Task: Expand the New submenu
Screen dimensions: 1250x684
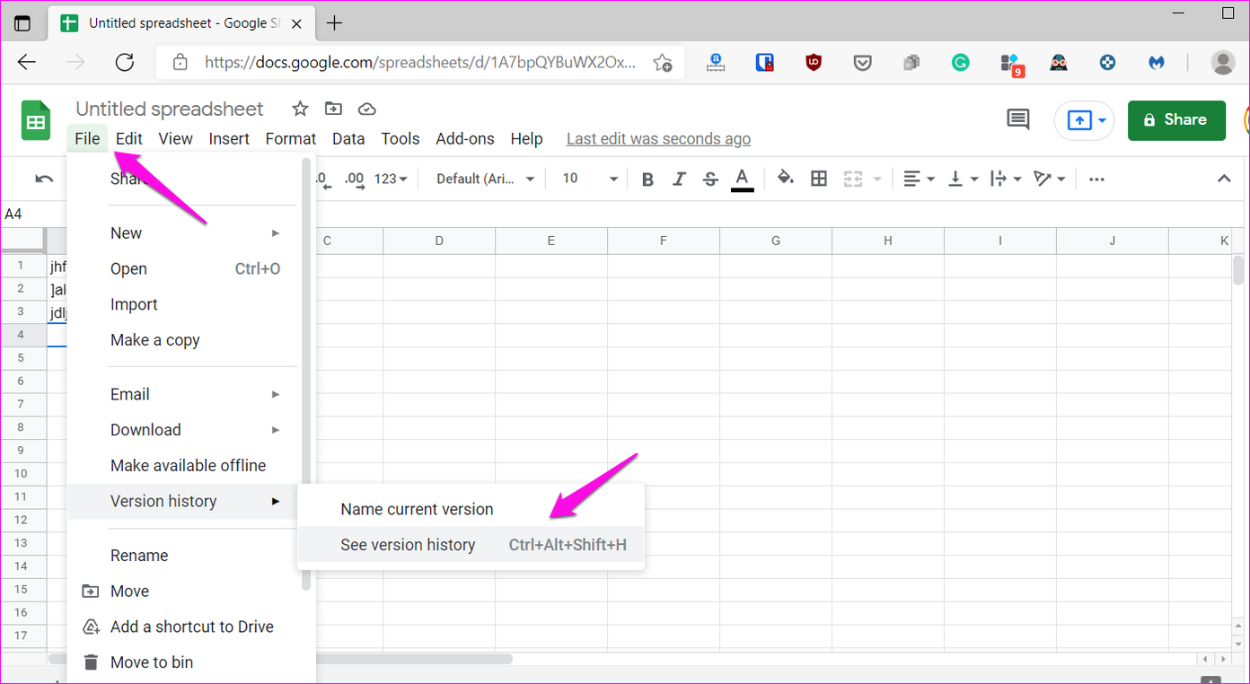Action: coord(191,232)
